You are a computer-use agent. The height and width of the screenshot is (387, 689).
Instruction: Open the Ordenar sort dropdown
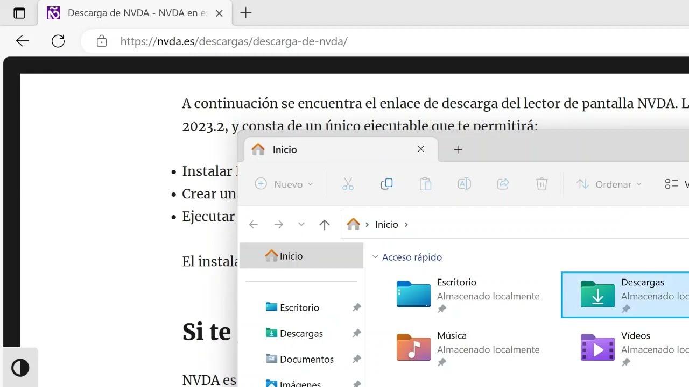tap(609, 184)
